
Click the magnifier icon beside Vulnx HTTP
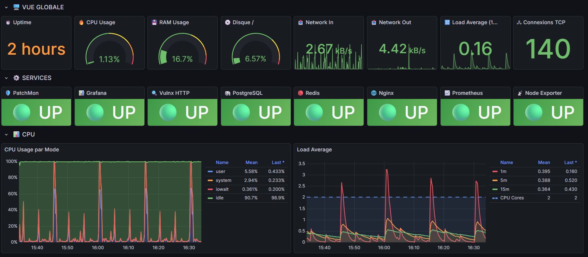tap(154, 93)
